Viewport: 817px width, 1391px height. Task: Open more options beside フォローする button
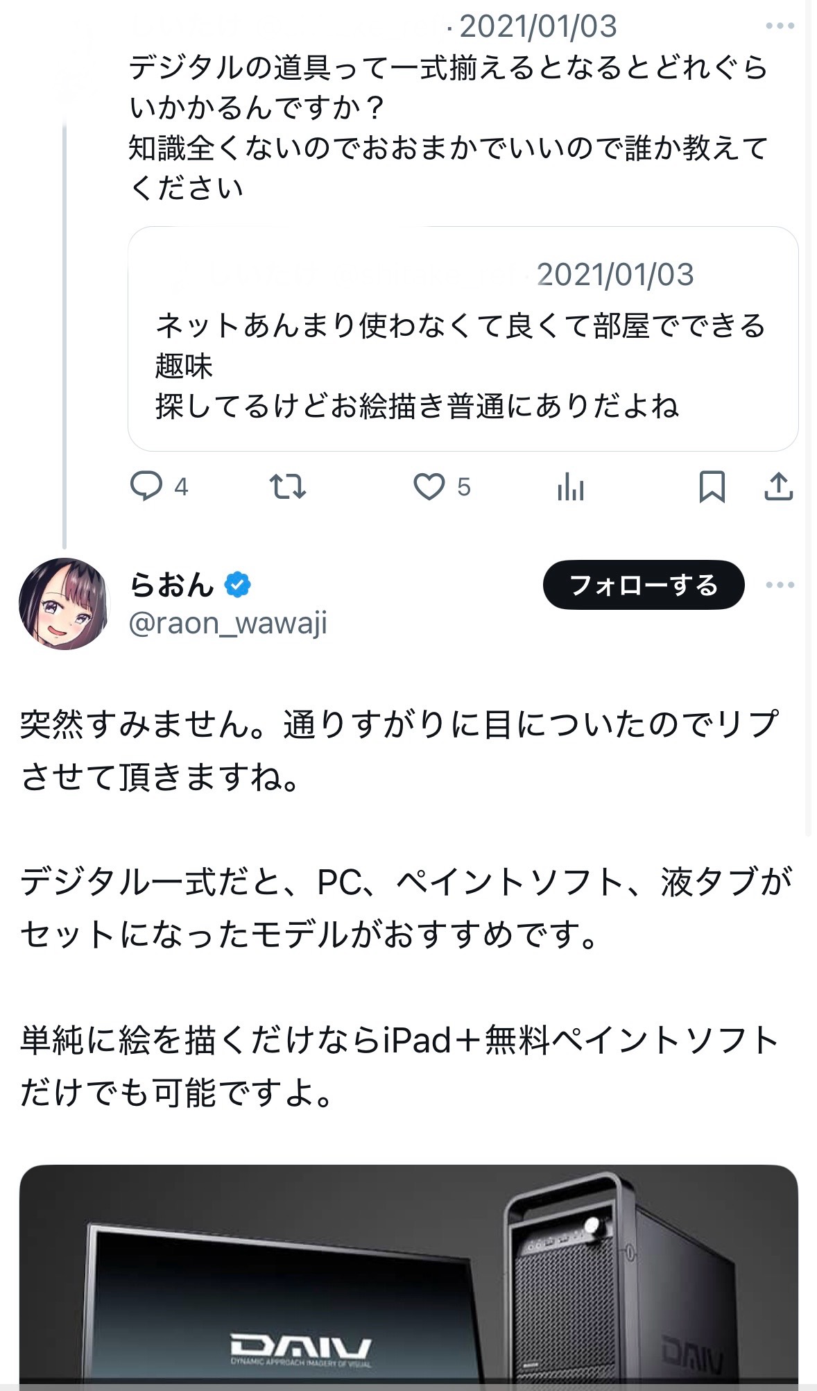click(x=780, y=585)
